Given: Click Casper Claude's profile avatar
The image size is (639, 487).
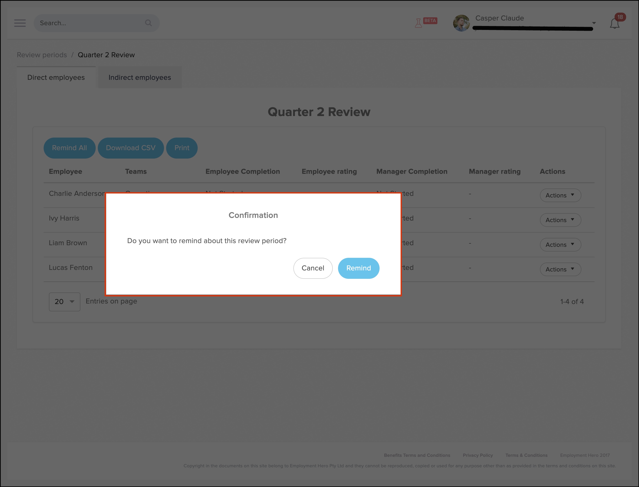Looking at the screenshot, I should click(x=461, y=23).
